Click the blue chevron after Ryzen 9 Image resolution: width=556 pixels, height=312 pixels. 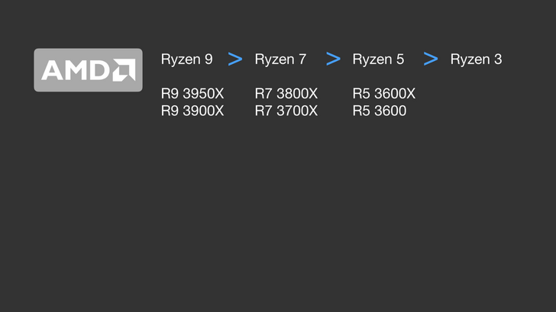tap(235, 59)
